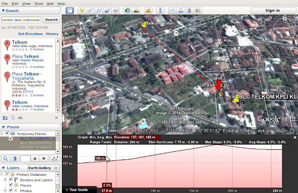This screenshot has width=298, height=193.
Task: Open the File menu
Action: (x=5, y=3)
